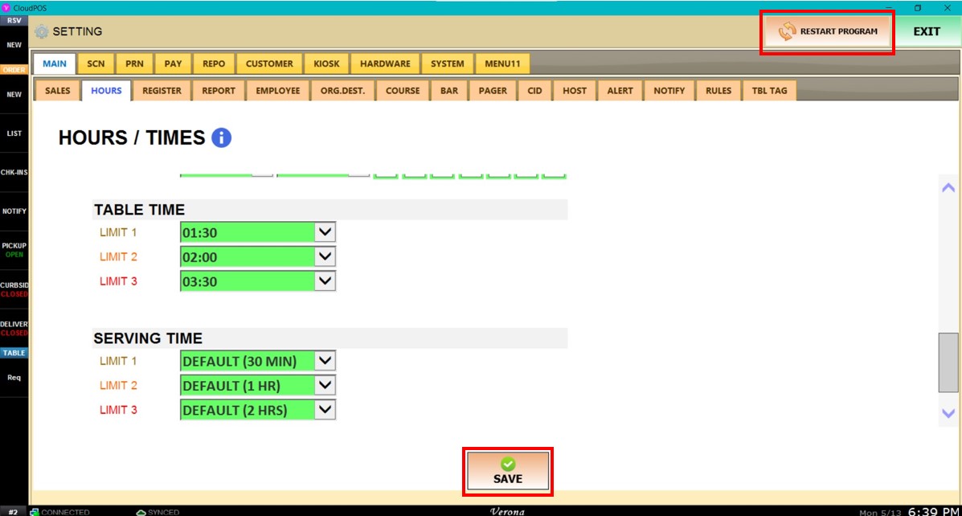Click the Restart Program button
962x516 pixels.
(x=827, y=32)
